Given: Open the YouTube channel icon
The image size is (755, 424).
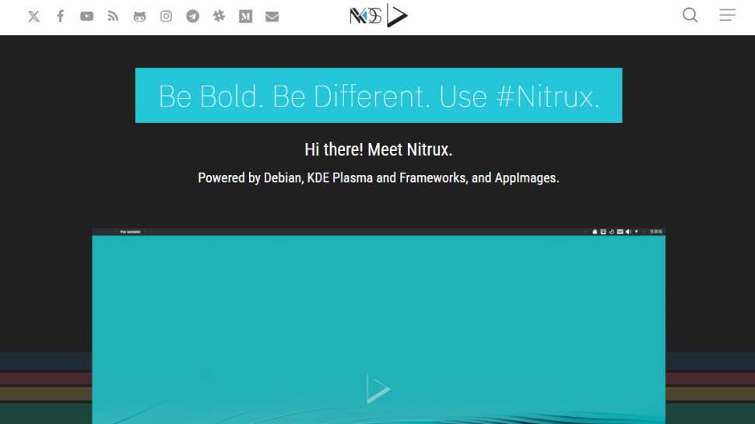Looking at the screenshot, I should [x=86, y=16].
